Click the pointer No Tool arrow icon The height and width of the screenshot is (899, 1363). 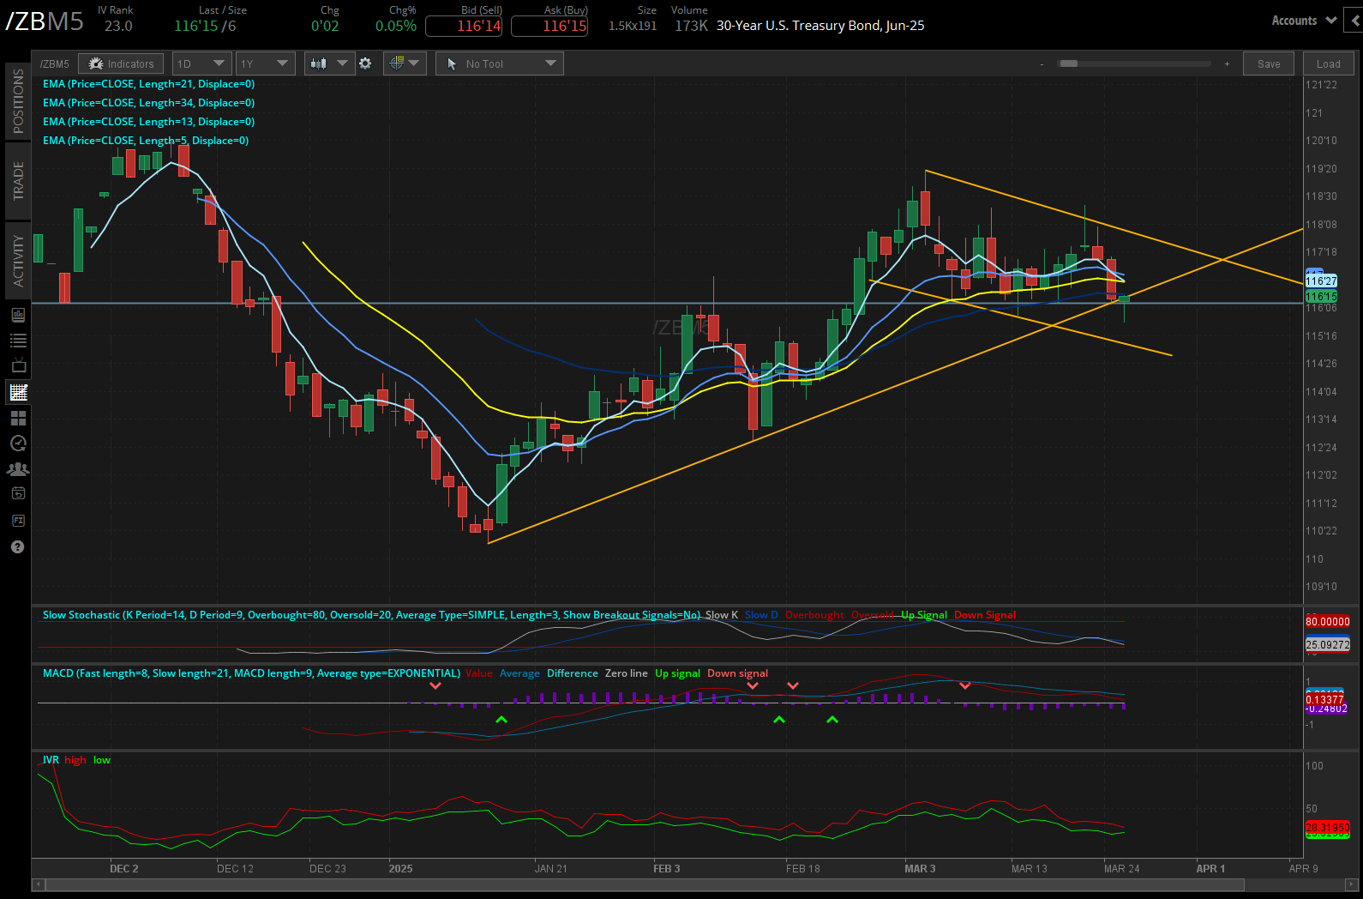(x=452, y=63)
